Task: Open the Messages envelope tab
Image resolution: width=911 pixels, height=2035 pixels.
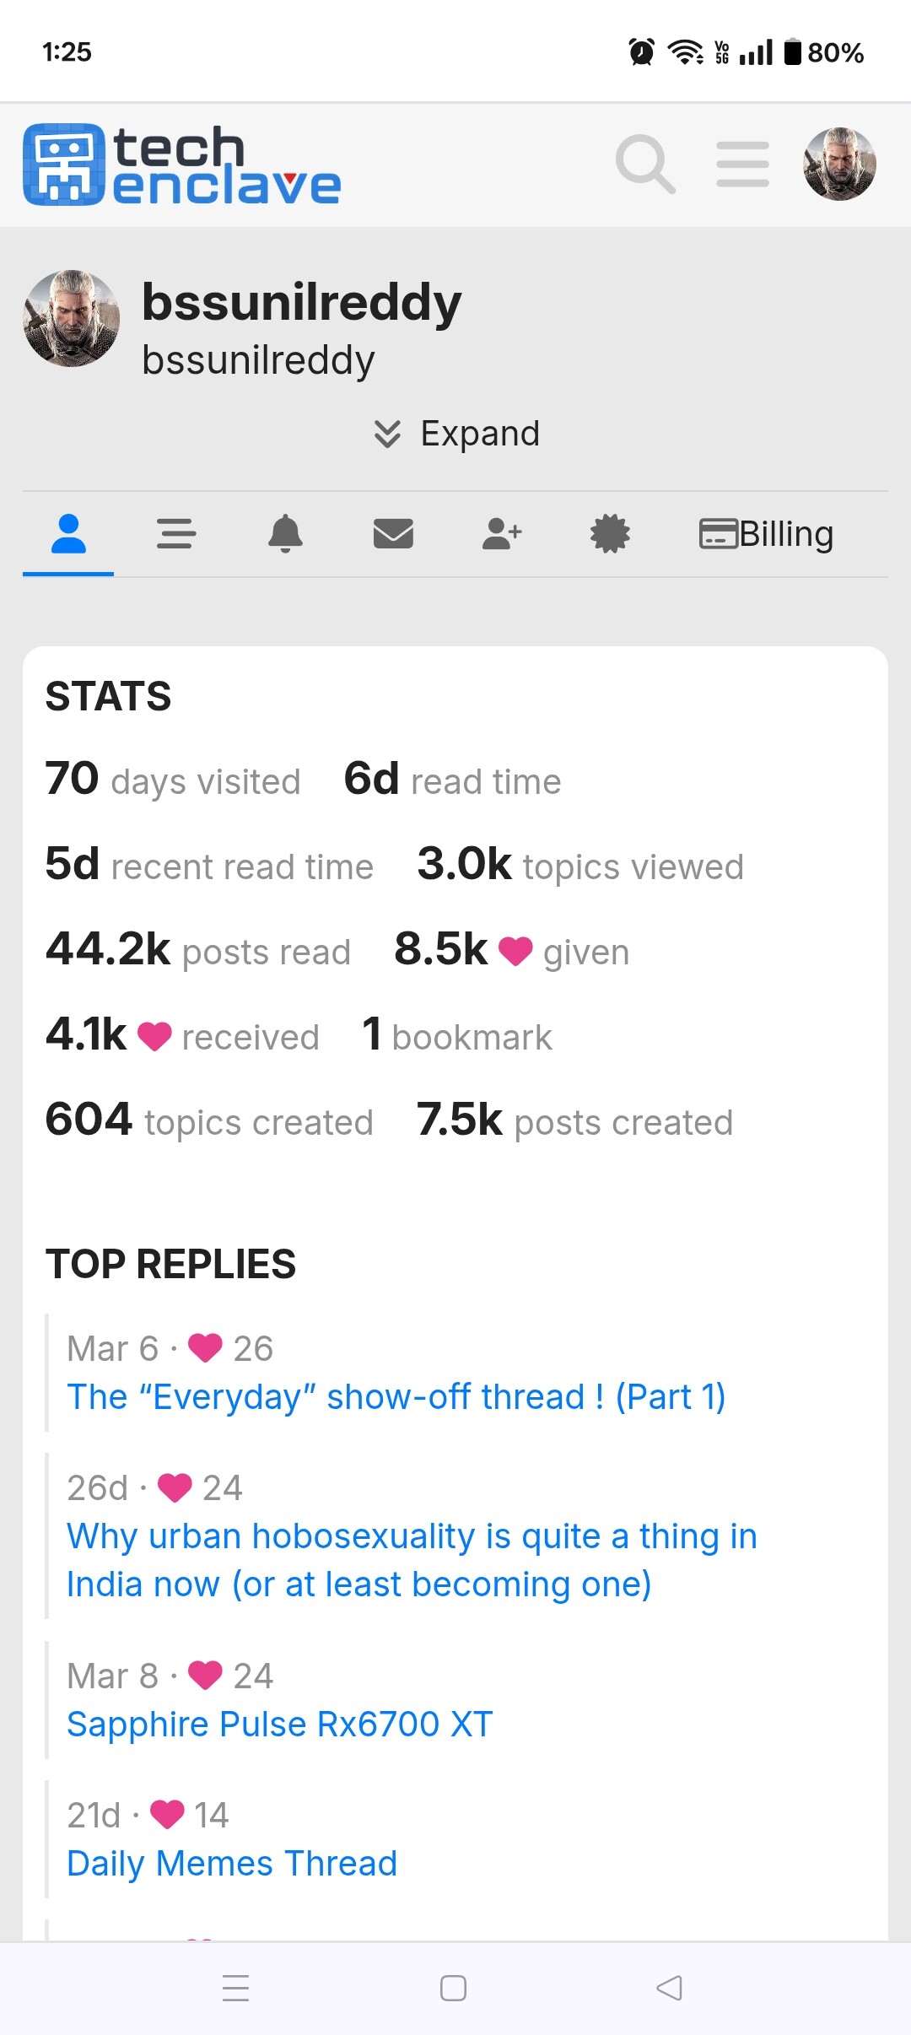Action: pos(393,533)
